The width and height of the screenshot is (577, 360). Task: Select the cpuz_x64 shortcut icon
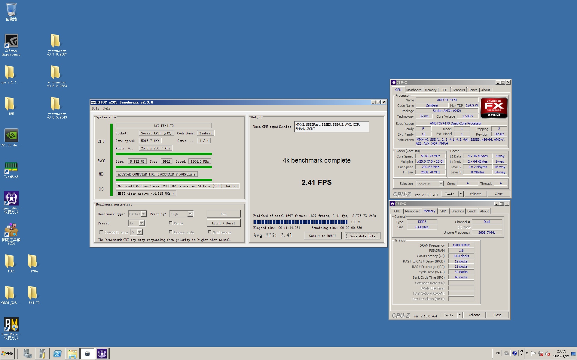tap(11, 202)
